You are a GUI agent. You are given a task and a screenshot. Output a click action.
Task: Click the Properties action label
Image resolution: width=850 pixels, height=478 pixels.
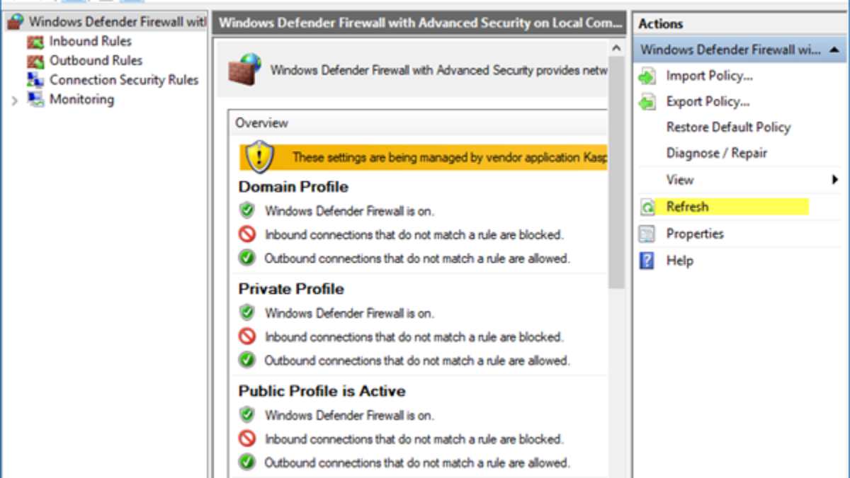point(695,234)
